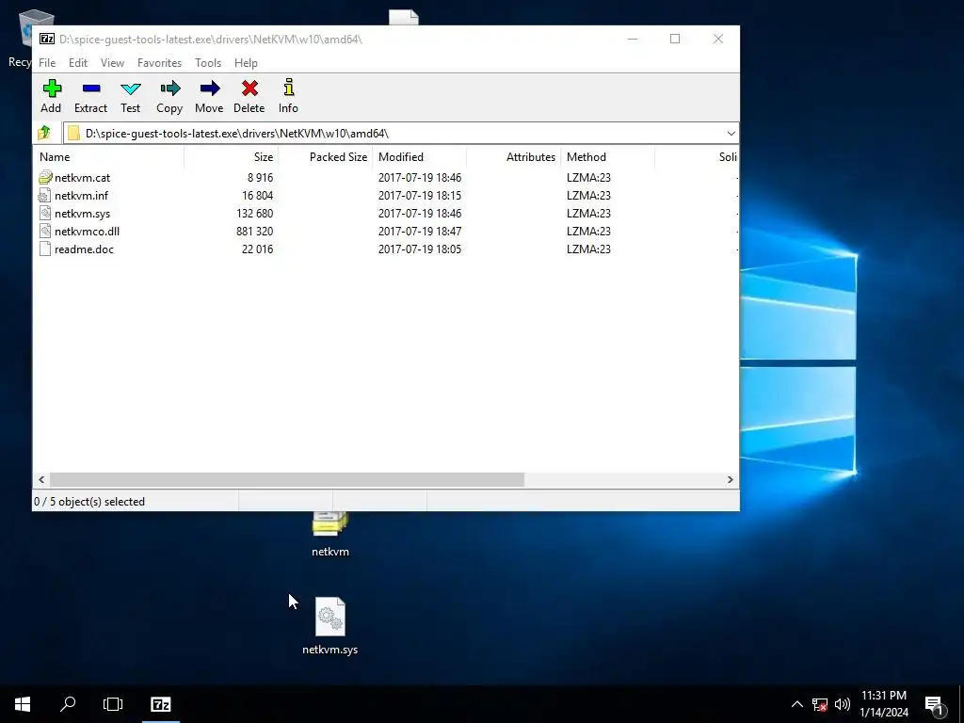Select netkvm folder on desktop
964x723 pixels.
(x=330, y=534)
